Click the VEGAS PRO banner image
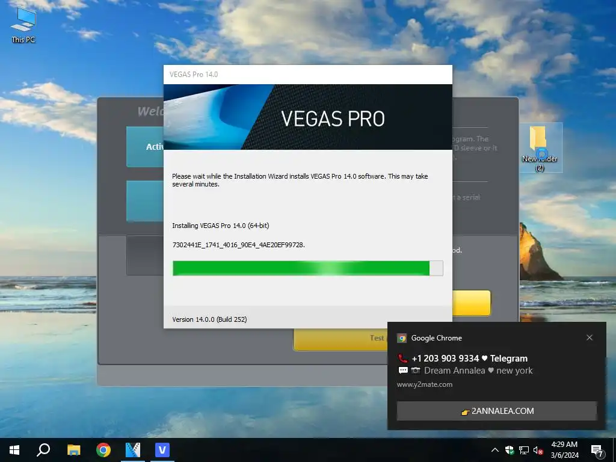The image size is (616, 462). [308, 117]
